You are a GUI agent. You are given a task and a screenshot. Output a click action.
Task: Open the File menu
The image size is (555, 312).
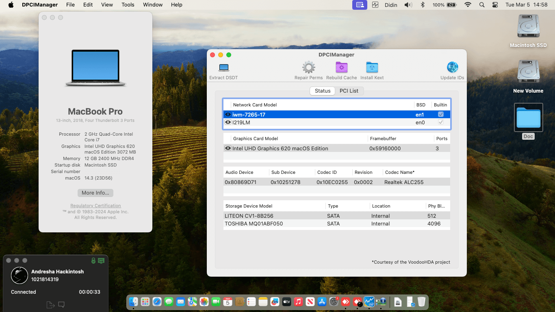pyautogui.click(x=70, y=5)
